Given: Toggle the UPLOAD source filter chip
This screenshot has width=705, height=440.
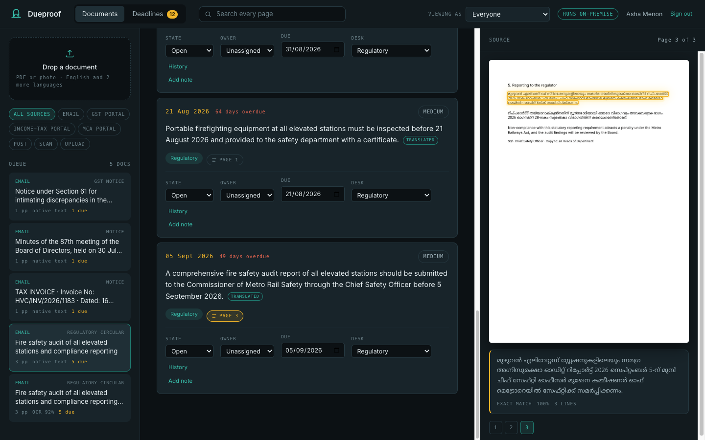Looking at the screenshot, I should coord(75,144).
